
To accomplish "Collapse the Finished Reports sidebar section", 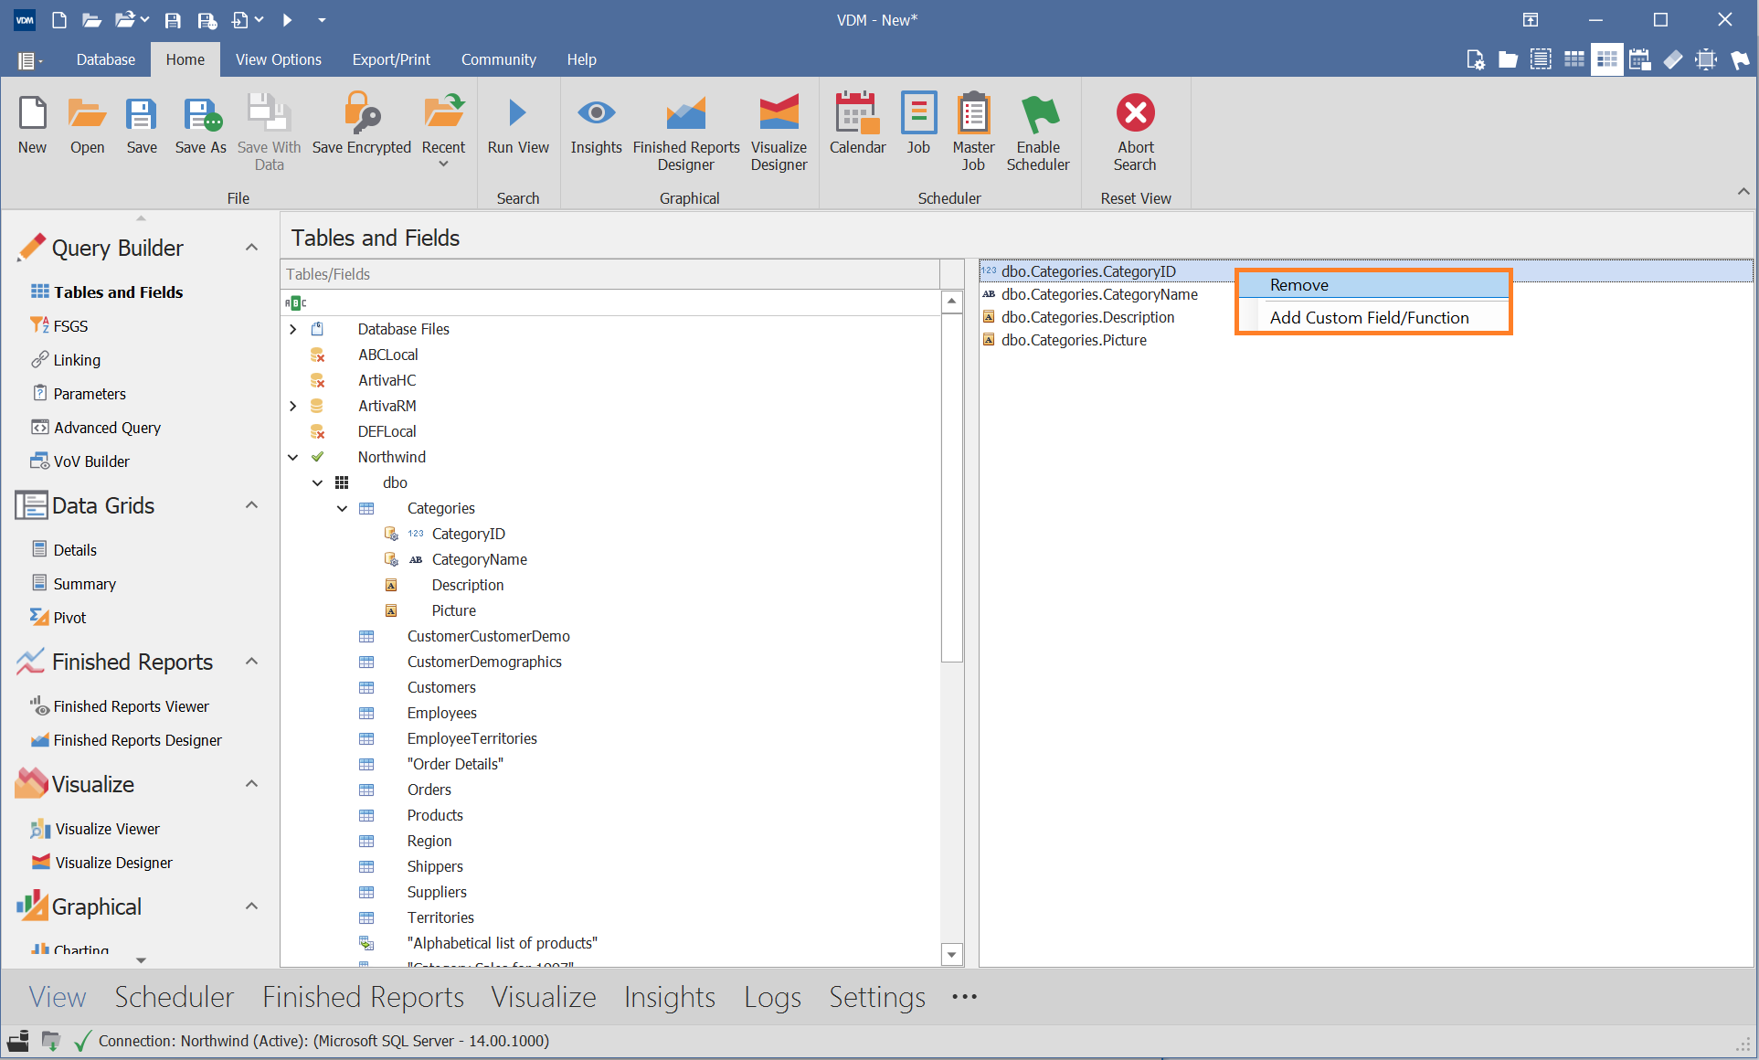I will point(251,662).
